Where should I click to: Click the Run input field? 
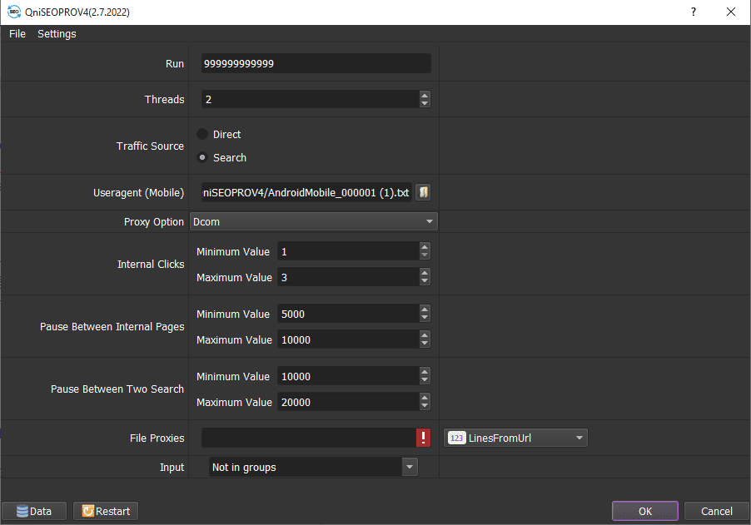click(x=316, y=64)
